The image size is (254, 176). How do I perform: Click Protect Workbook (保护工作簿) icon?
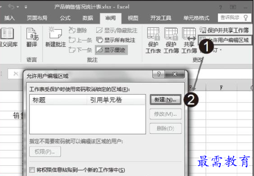[x=171, y=40]
